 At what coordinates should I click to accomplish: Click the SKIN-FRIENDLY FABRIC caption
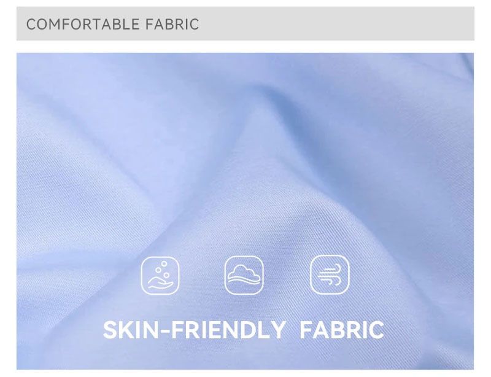[x=243, y=330]
